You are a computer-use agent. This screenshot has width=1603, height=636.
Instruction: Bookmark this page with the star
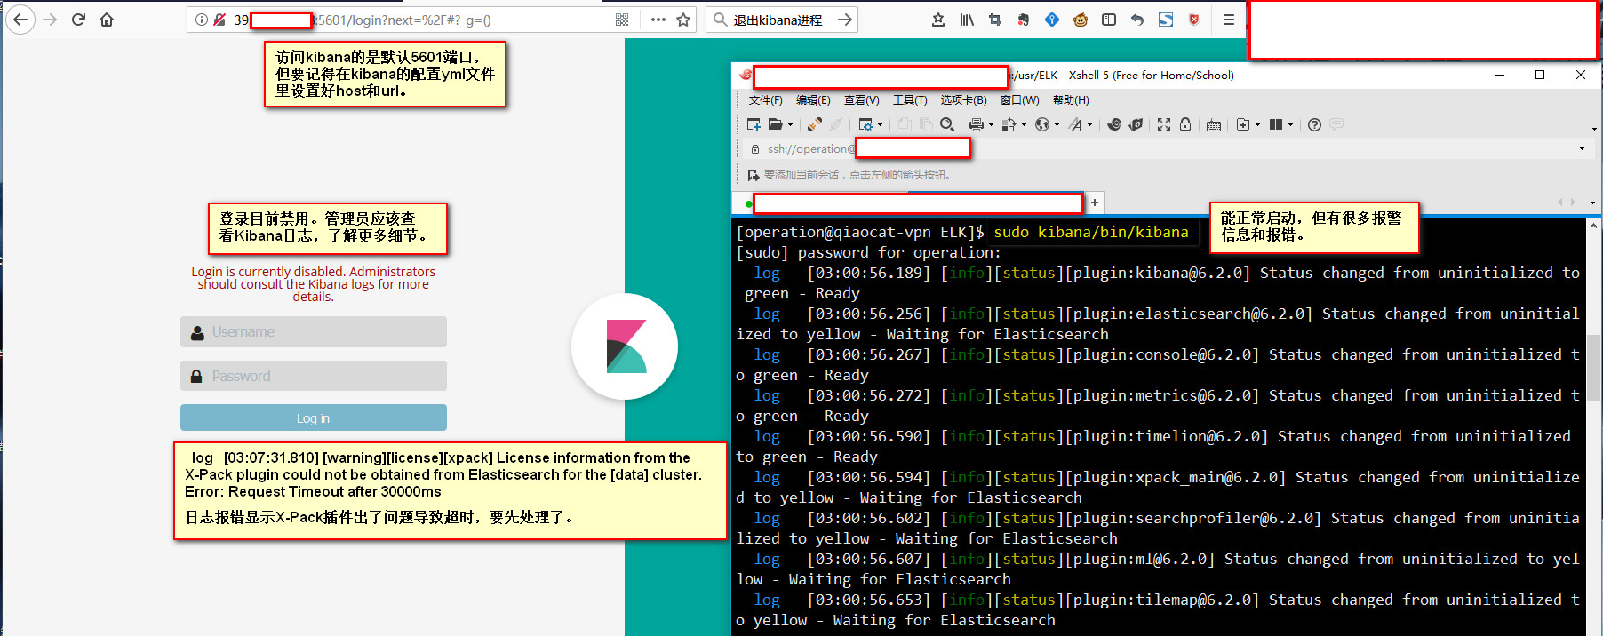[x=683, y=20]
